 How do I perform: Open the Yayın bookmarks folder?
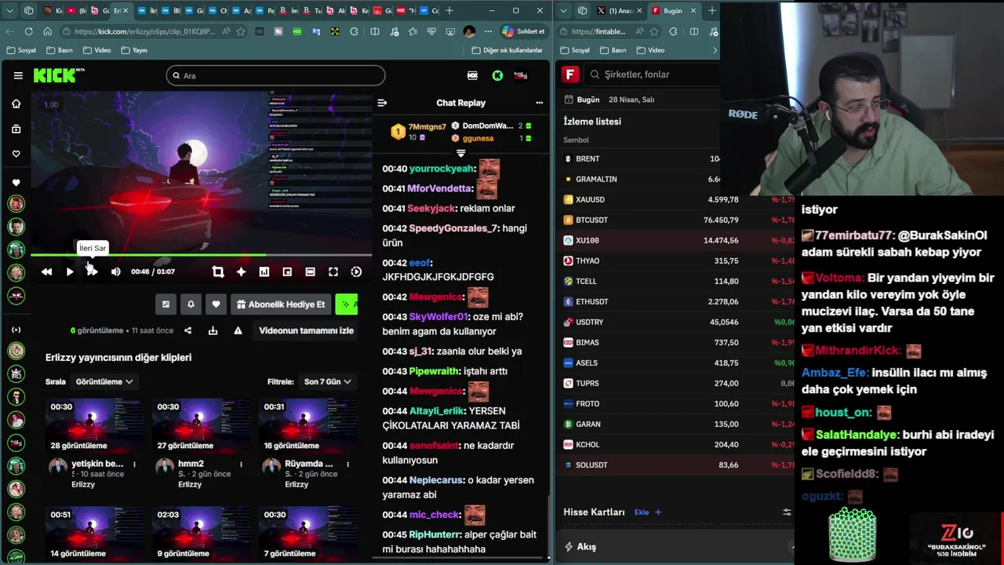[134, 50]
